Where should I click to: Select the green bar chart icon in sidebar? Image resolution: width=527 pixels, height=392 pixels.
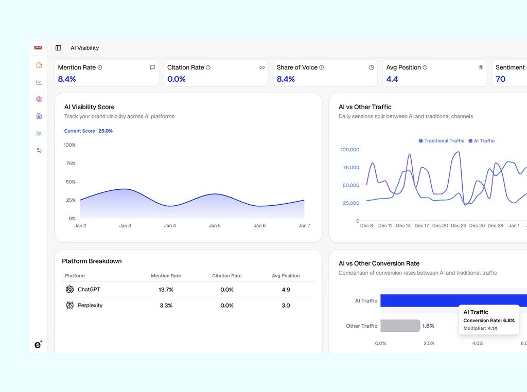point(39,133)
